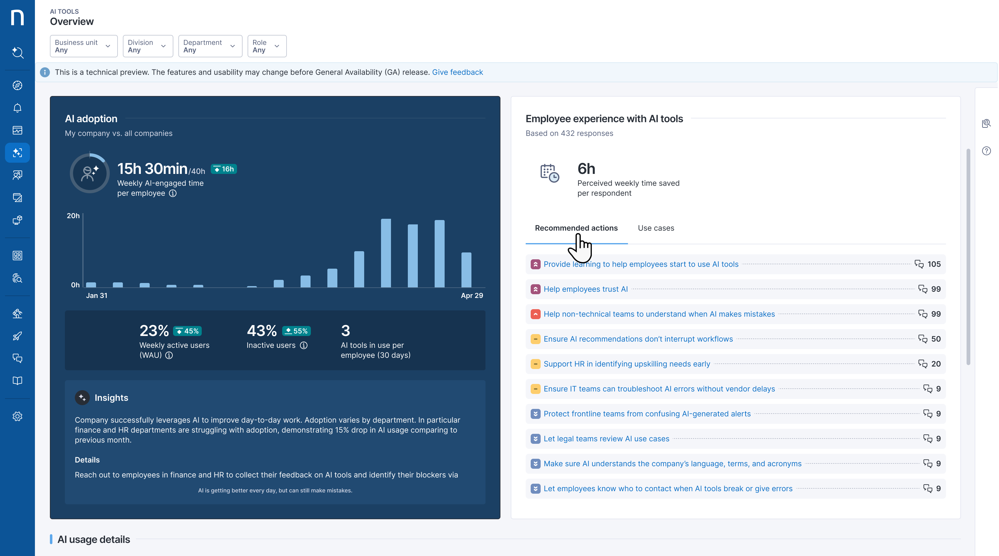Open the Division filter dropdown
This screenshot has width=999, height=556.
(x=147, y=46)
